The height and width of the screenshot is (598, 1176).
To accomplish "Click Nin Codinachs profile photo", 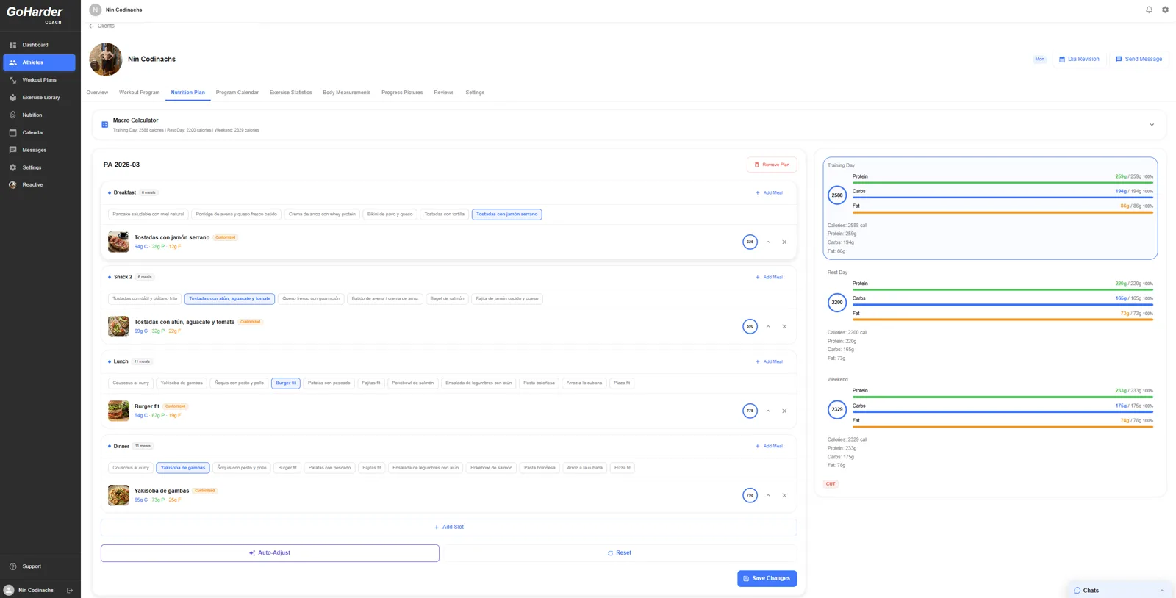I will [106, 60].
